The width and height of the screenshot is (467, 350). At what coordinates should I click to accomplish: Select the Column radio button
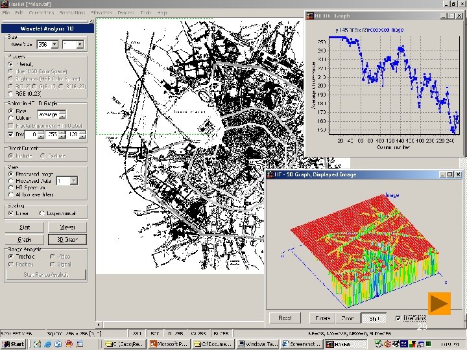click(11, 118)
